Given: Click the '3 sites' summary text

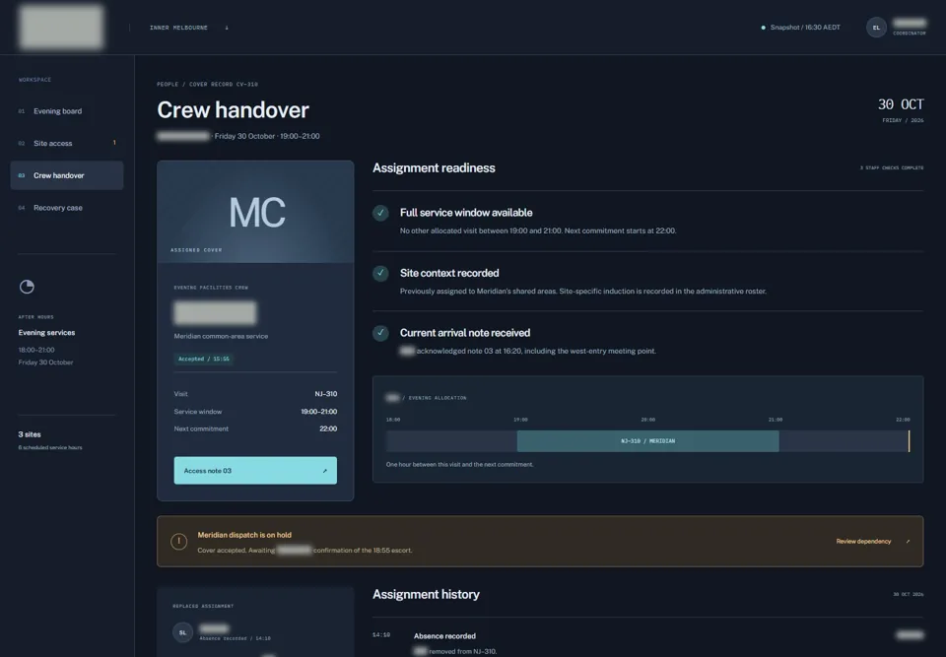Looking at the screenshot, I should (x=30, y=434).
